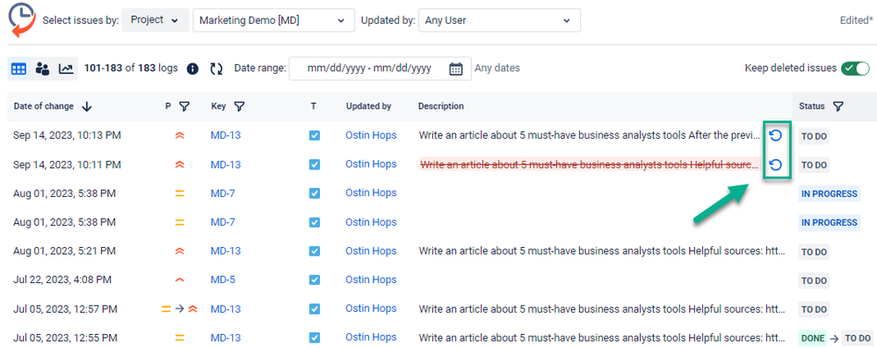Open the MD-5 issue link
Viewport: 877px width, 348px height.
(x=222, y=279)
